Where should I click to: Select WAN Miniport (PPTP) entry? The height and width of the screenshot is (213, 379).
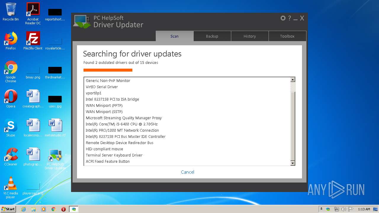(104, 105)
